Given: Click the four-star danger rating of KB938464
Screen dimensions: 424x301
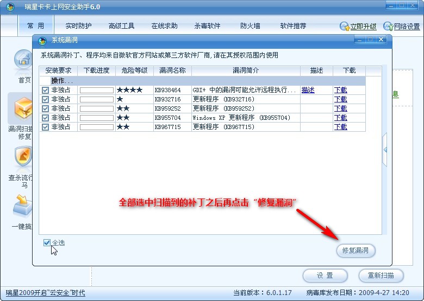Looking at the screenshot, I should pyautogui.click(x=129, y=90).
